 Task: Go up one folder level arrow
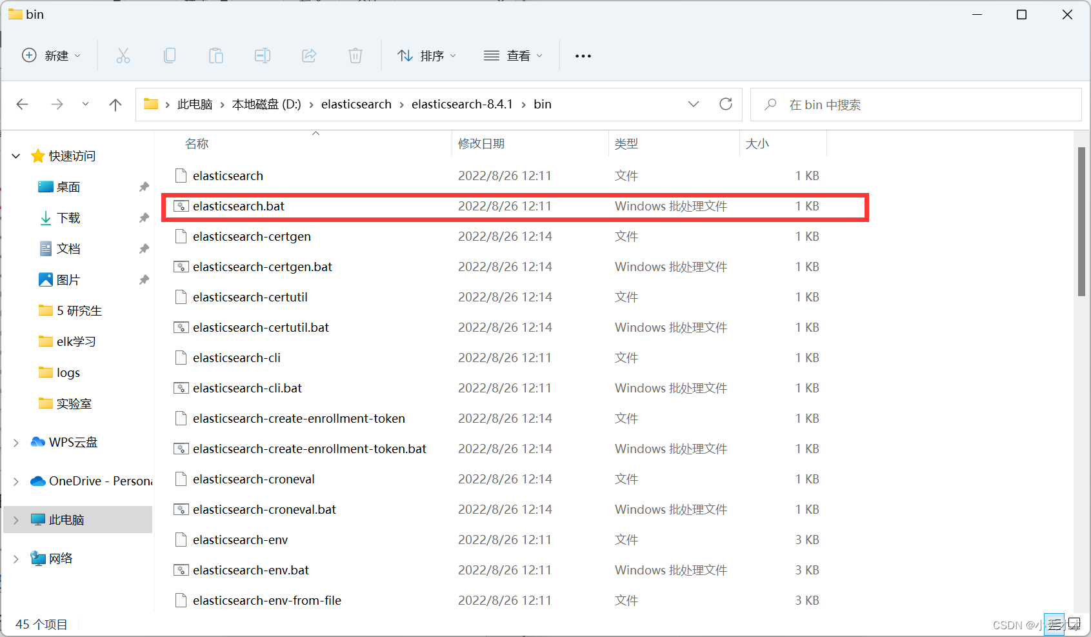[x=115, y=105]
